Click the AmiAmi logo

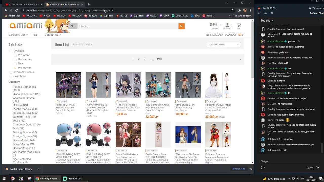pyautogui.click(x=26, y=26)
